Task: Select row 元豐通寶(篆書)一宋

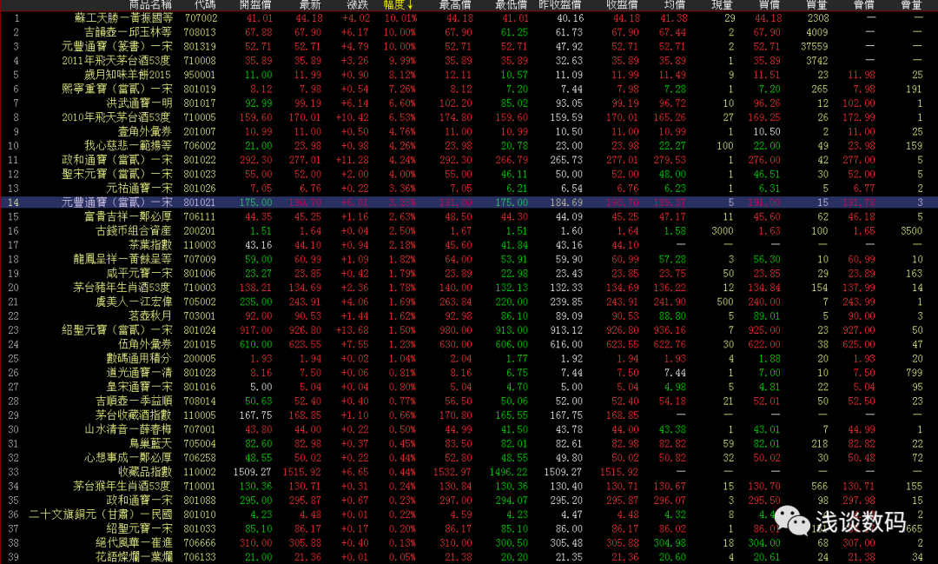Action: tap(469, 47)
